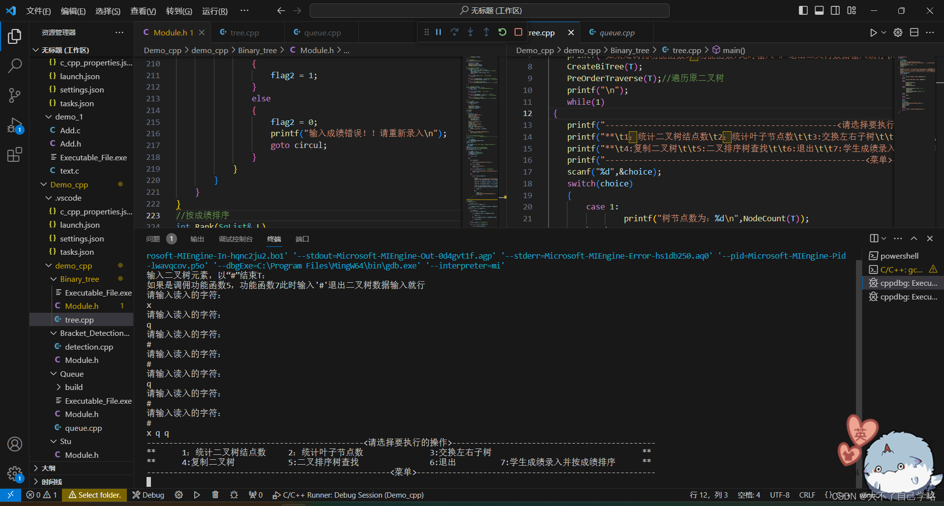
Task: Click Select folder. in status bar
Action: [94, 495]
